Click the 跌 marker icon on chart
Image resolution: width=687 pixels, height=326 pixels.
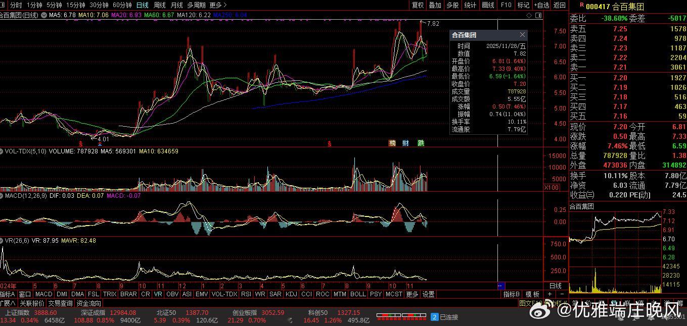(x=421, y=143)
